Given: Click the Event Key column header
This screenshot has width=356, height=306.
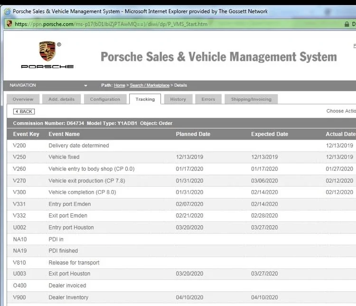Looking at the screenshot, I should [26, 134].
